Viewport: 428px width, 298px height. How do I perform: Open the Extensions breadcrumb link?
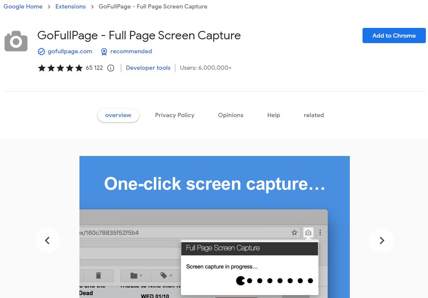71,7
